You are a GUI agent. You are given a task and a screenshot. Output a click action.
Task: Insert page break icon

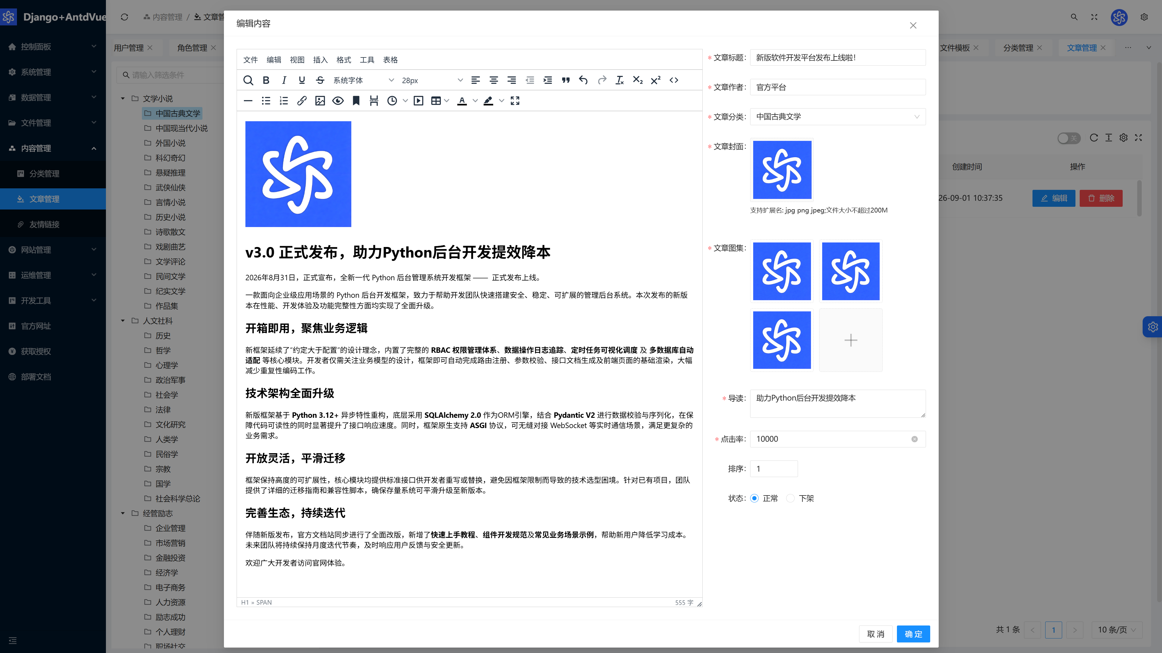374,100
